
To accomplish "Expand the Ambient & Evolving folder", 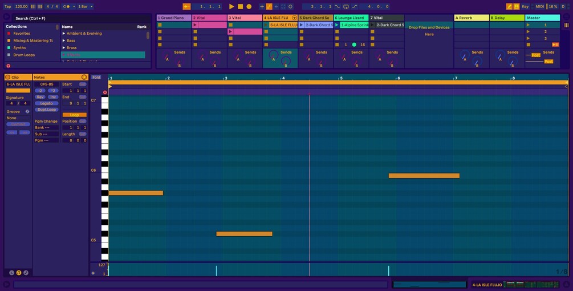I will click(64, 33).
